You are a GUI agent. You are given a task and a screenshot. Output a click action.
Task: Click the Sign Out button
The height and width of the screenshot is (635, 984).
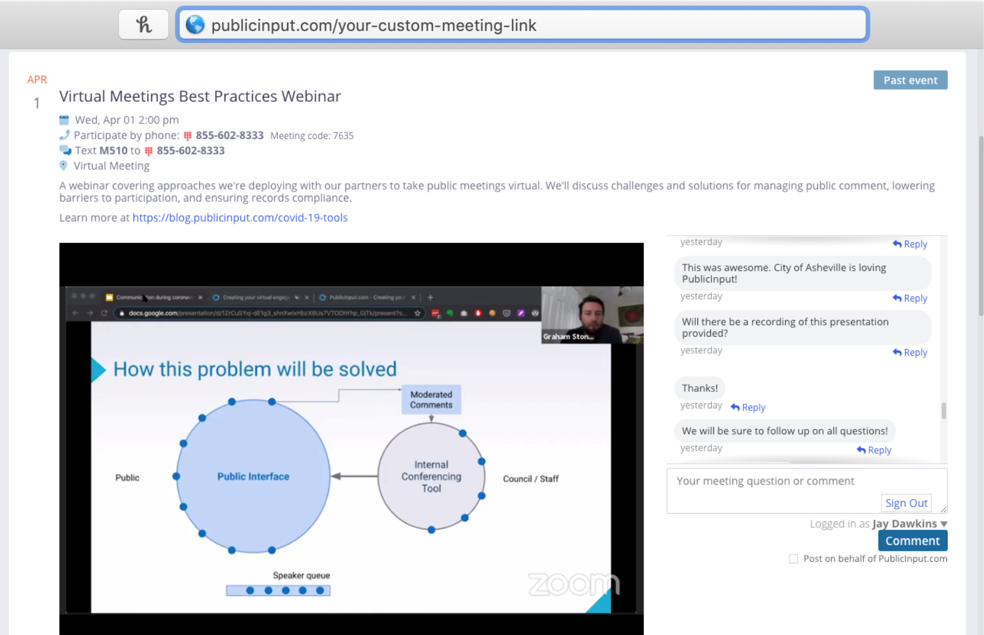coord(906,503)
